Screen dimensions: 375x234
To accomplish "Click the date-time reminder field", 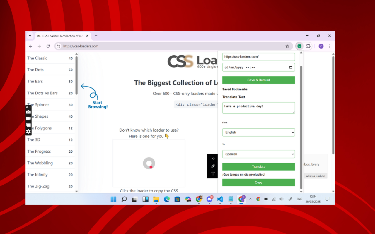I will tap(258, 67).
